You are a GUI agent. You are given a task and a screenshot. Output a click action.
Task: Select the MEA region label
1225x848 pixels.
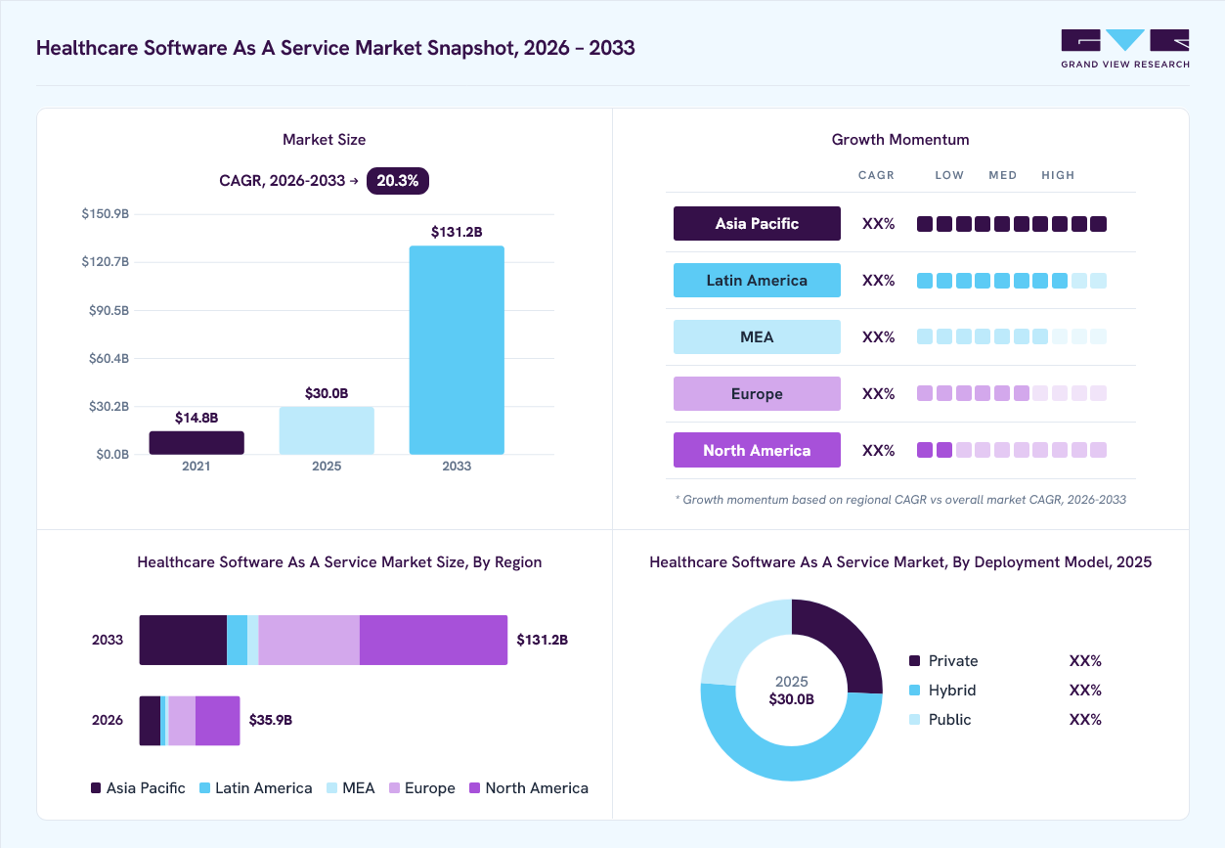point(757,336)
